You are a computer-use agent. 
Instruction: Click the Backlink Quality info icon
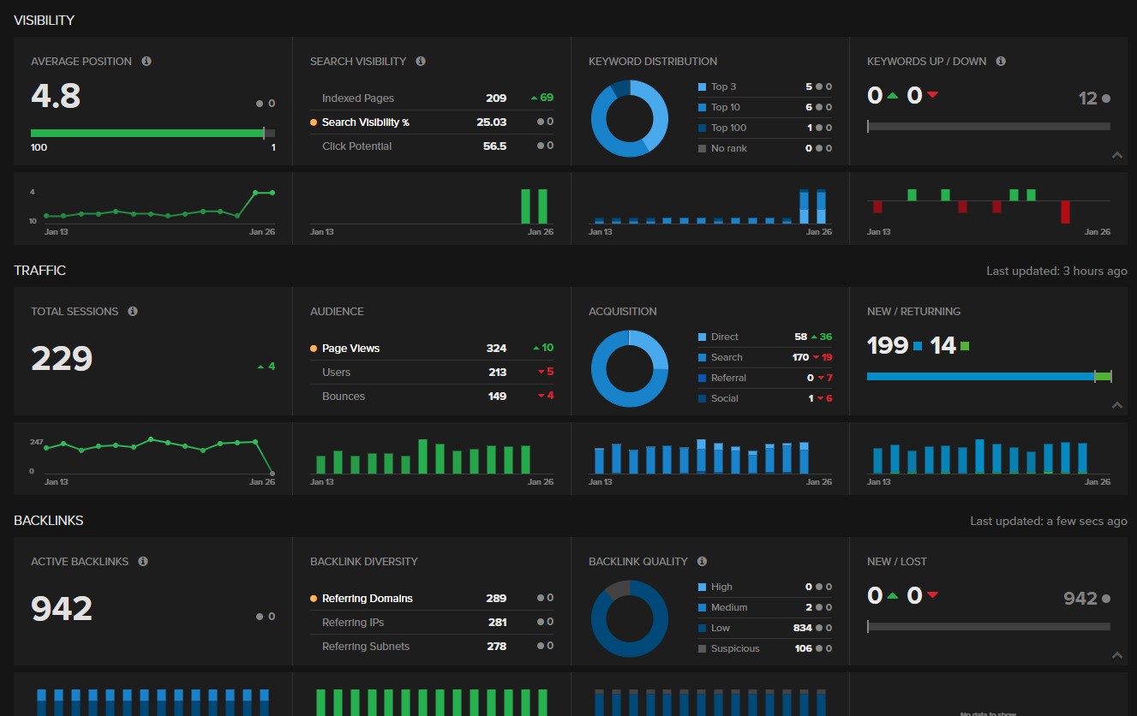click(x=702, y=561)
